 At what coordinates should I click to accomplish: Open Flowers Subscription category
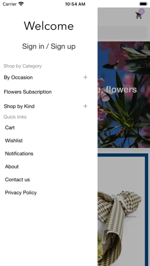pyautogui.click(x=28, y=92)
